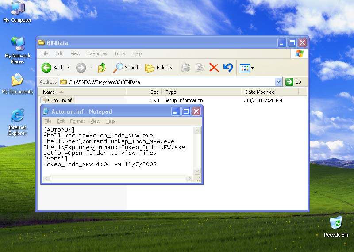Click the Up folder icon
Viewport: 354px width, 252px height.
[102, 68]
